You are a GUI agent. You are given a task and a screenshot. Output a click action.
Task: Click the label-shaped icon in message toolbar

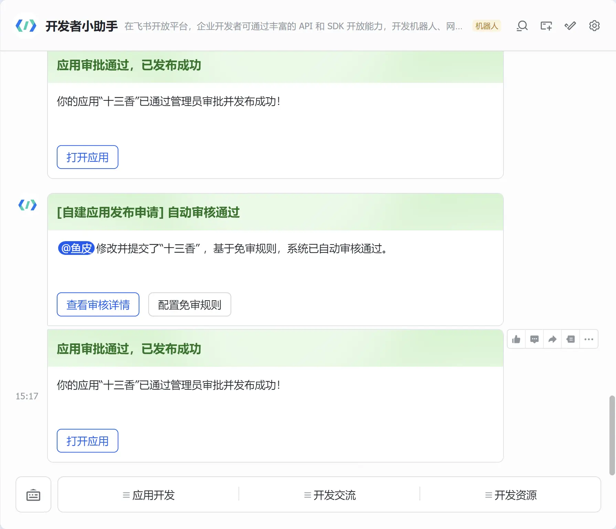pyautogui.click(x=571, y=339)
